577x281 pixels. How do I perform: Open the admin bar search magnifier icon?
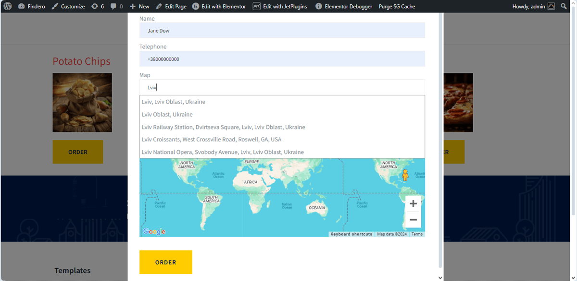[564, 6]
